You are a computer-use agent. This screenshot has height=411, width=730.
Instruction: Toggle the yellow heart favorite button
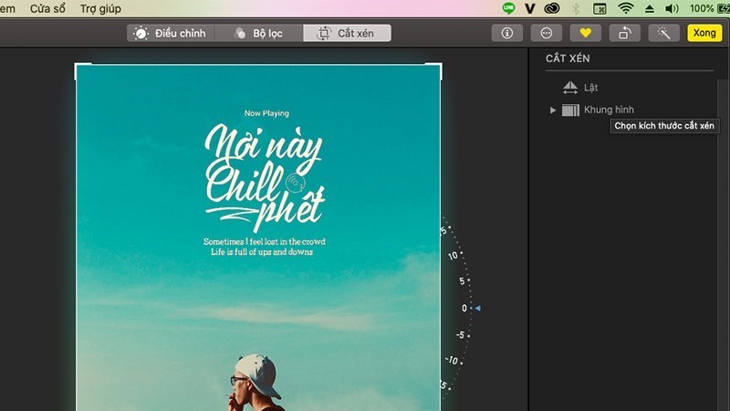click(585, 33)
